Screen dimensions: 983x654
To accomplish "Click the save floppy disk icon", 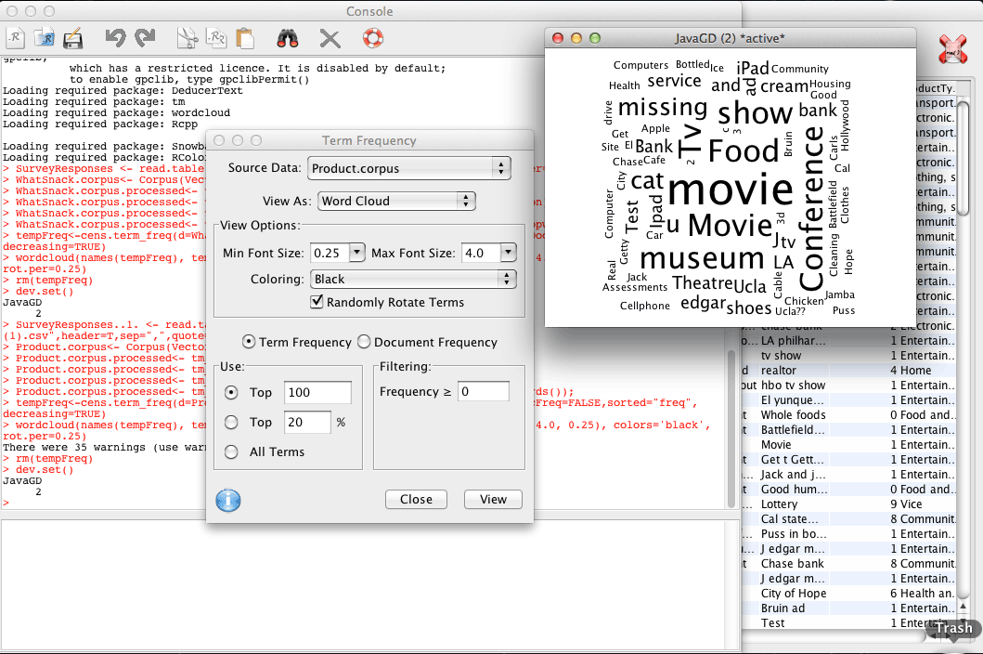I will [72, 39].
